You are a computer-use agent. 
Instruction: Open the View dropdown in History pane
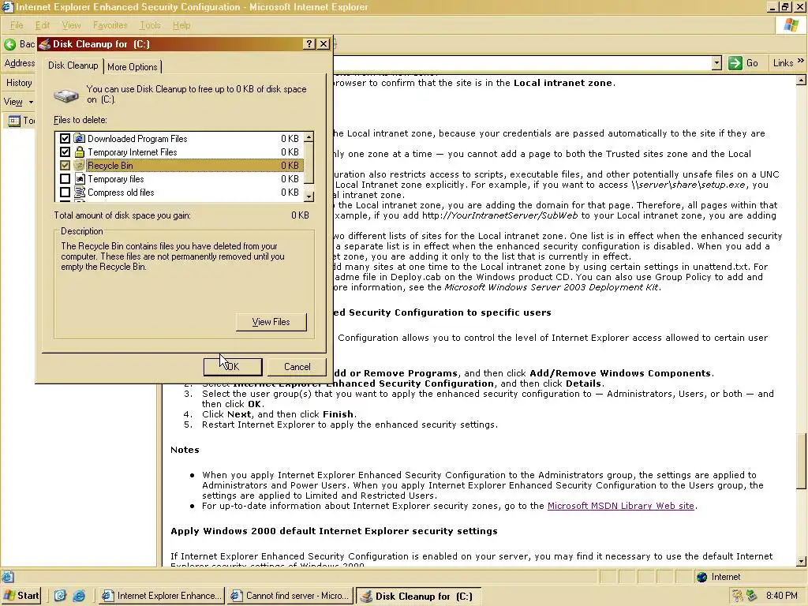coord(19,102)
